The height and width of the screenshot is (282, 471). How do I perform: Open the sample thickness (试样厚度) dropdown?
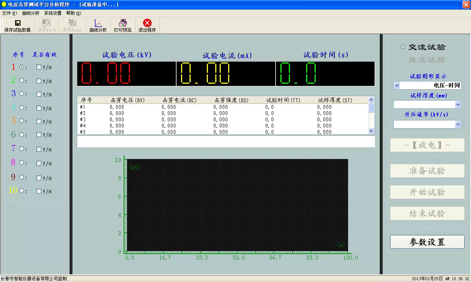[x=458, y=105]
